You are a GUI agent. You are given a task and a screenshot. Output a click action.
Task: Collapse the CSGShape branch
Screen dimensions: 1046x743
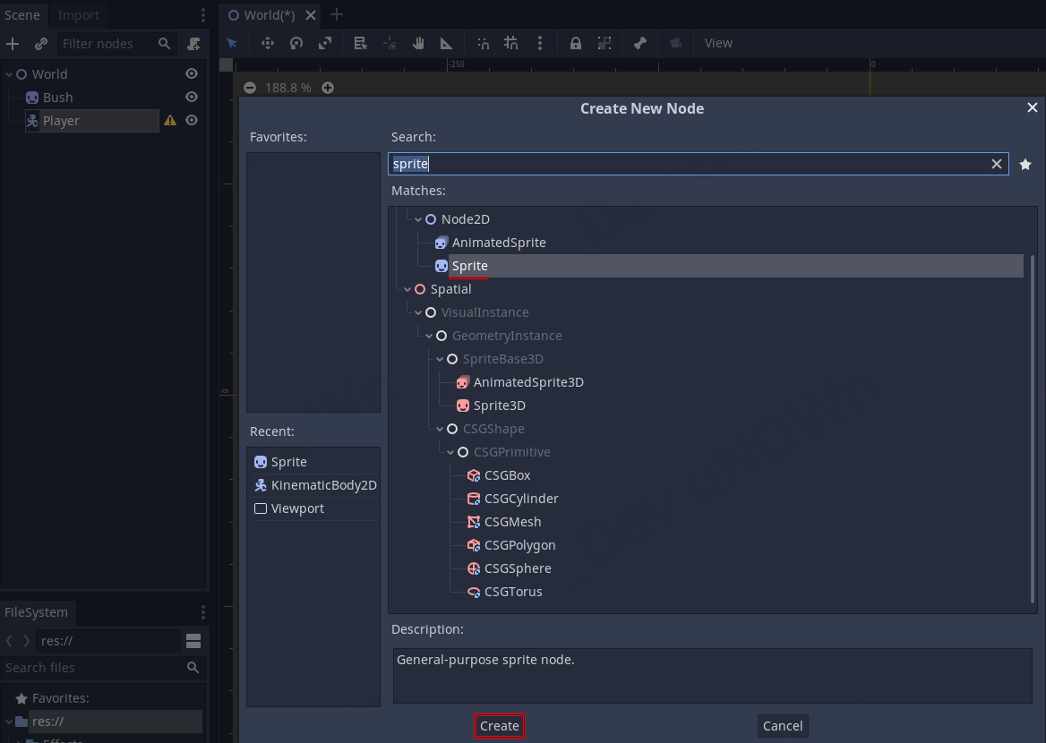(x=440, y=430)
